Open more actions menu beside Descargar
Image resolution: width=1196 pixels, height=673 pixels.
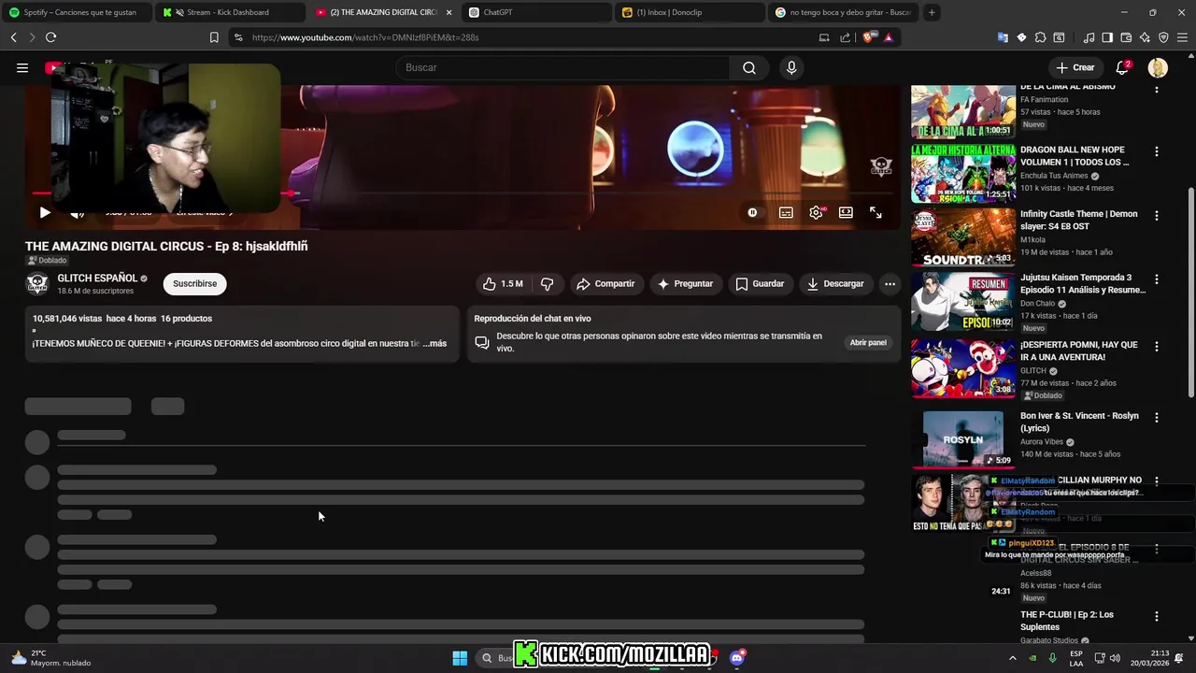890,283
